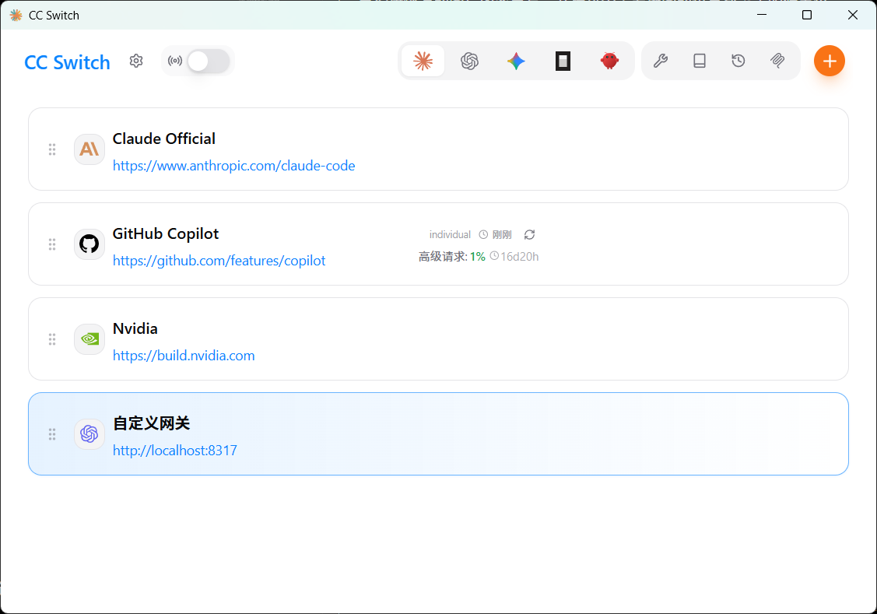Select the Gemini sparkle icon

click(x=516, y=61)
